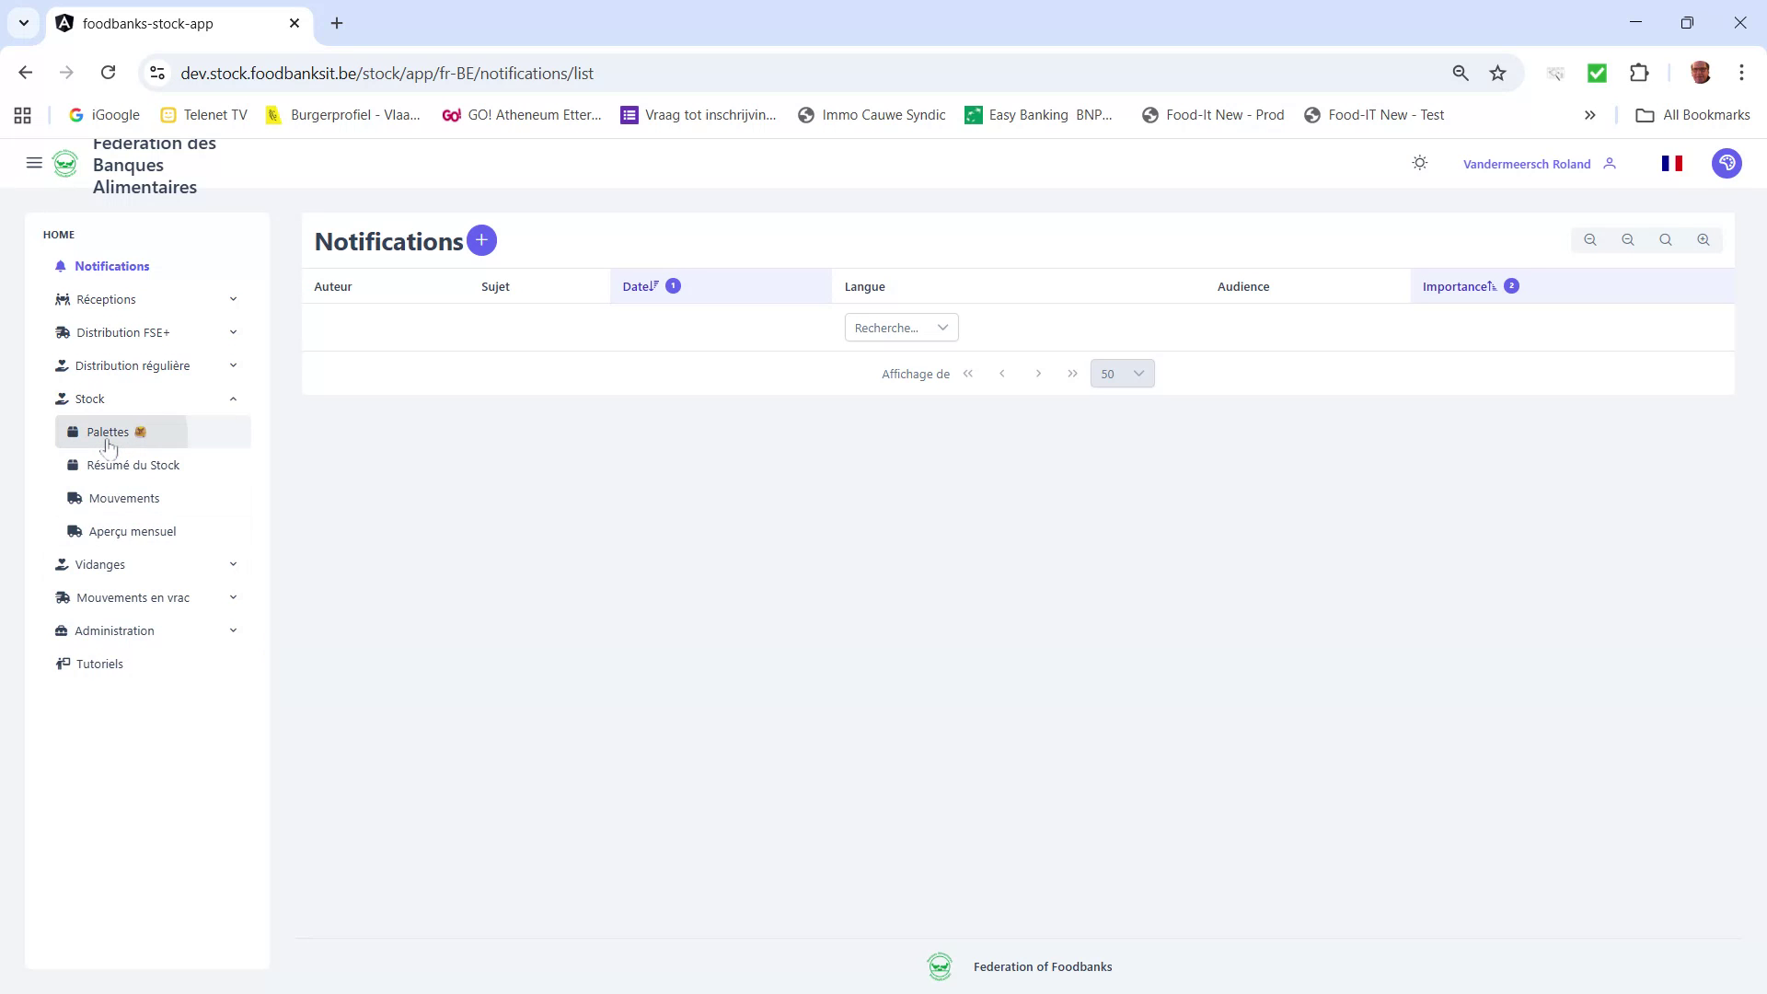Click Vandermeersch Roland account link
The height and width of the screenshot is (994, 1767).
(1526, 163)
